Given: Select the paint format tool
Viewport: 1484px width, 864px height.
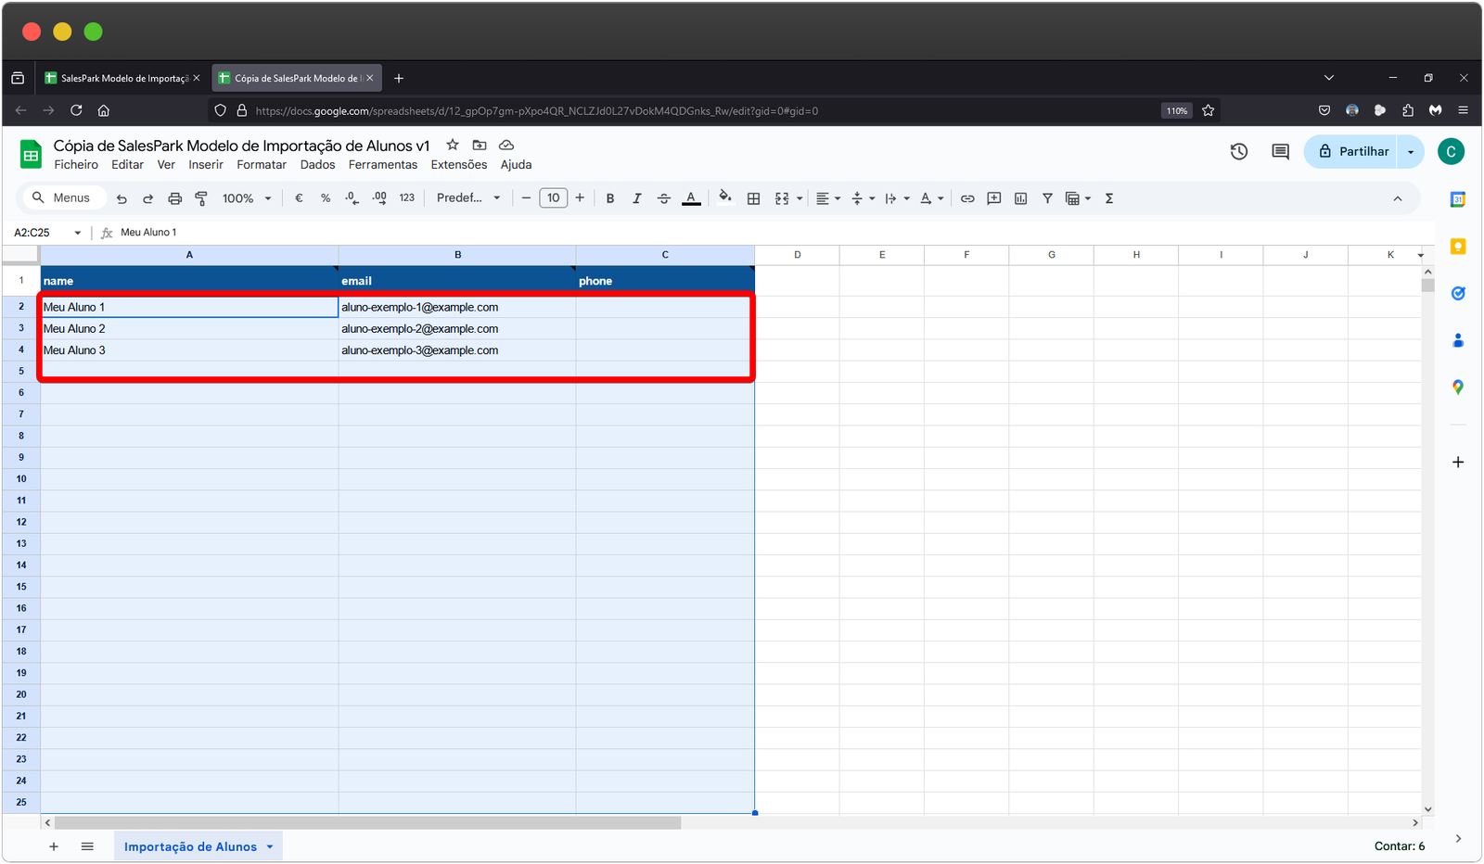Looking at the screenshot, I should click(201, 198).
